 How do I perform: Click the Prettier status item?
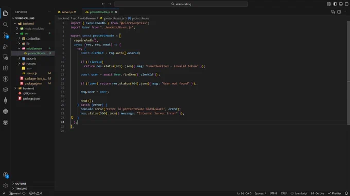(335, 193)
